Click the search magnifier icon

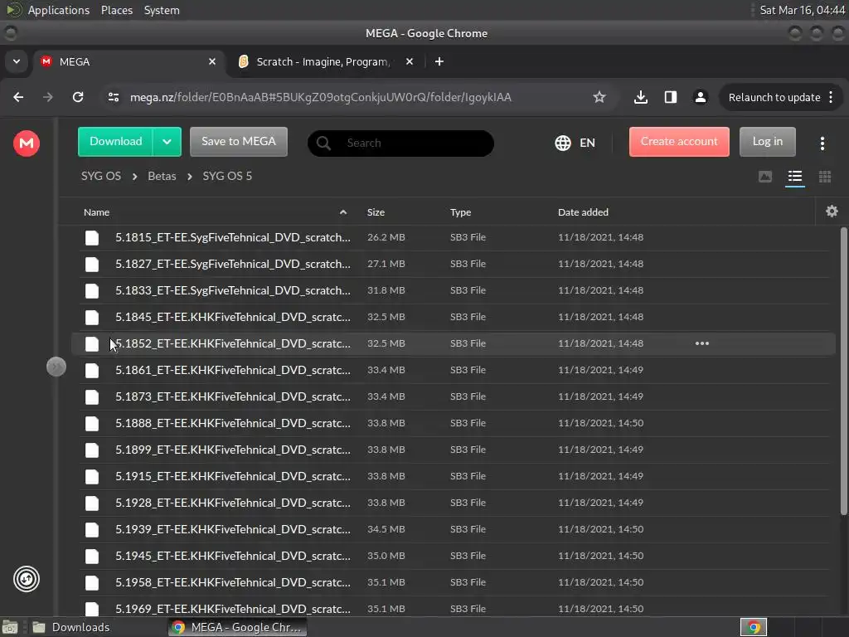point(324,143)
